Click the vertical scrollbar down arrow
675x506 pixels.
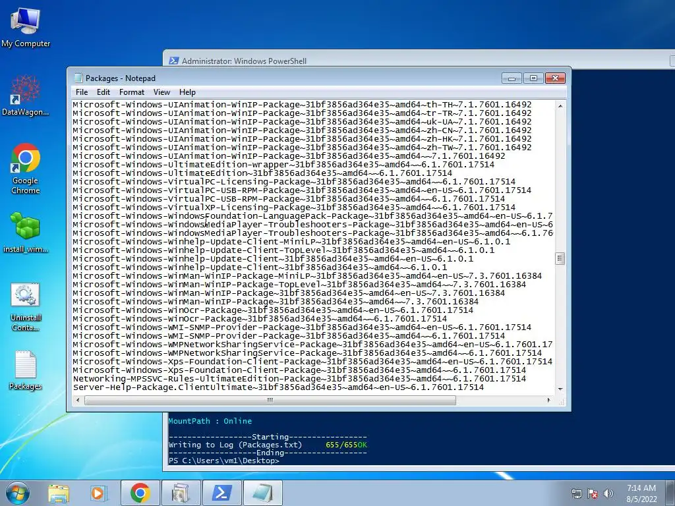[560, 389]
